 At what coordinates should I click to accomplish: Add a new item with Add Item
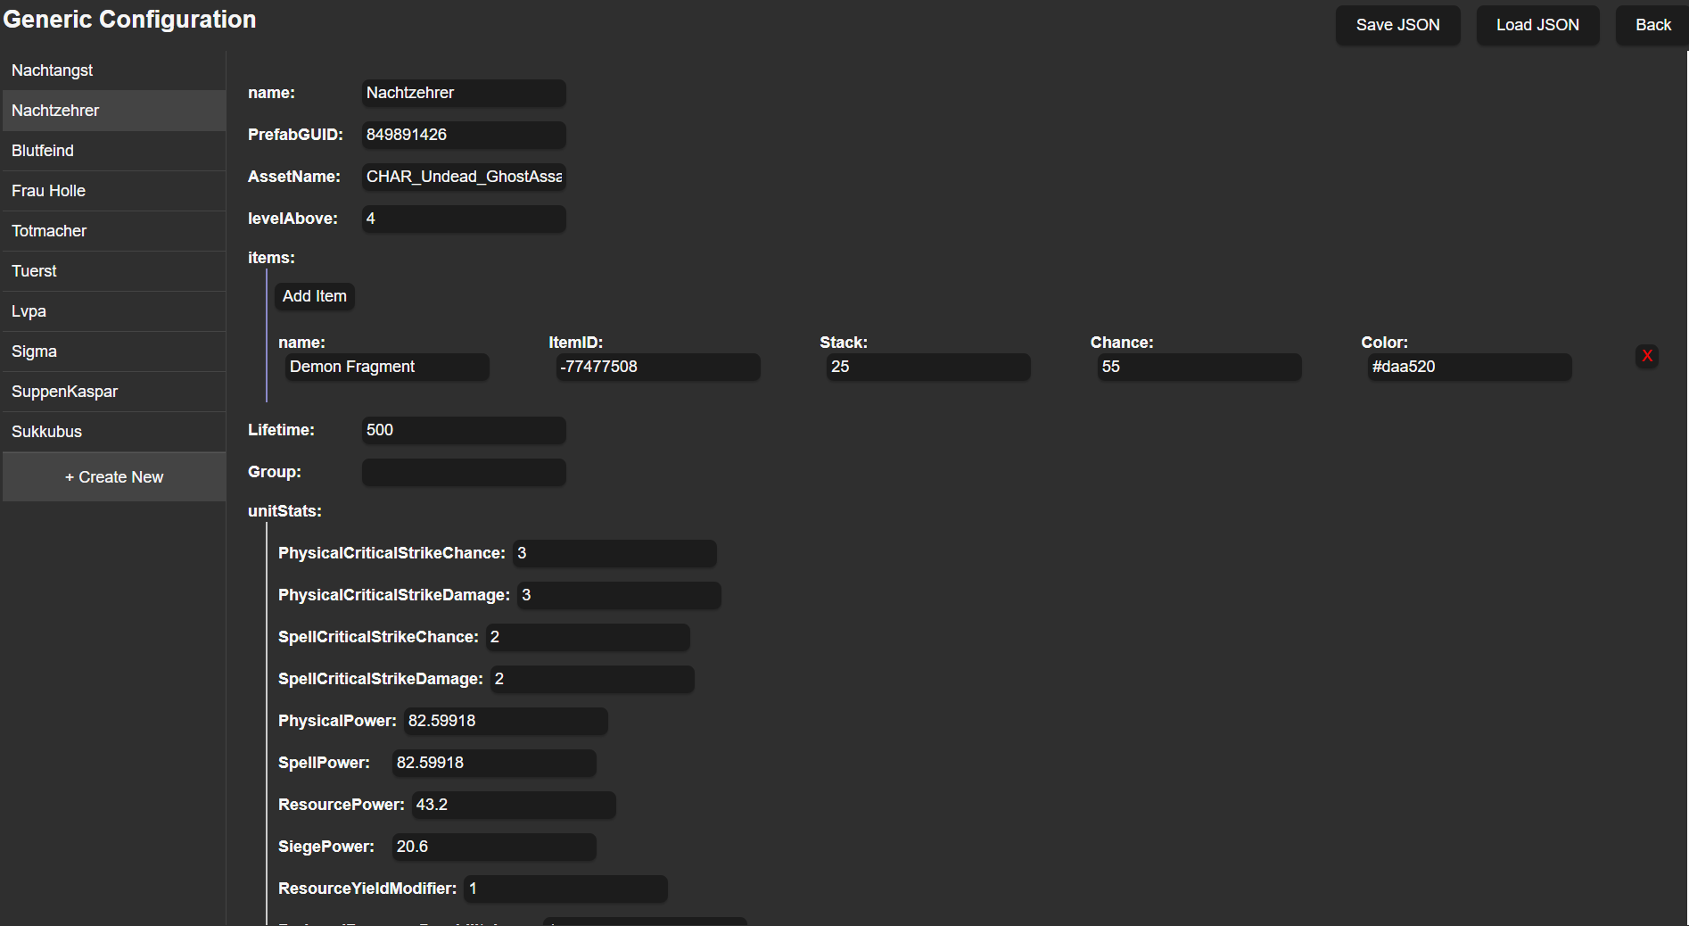(315, 296)
